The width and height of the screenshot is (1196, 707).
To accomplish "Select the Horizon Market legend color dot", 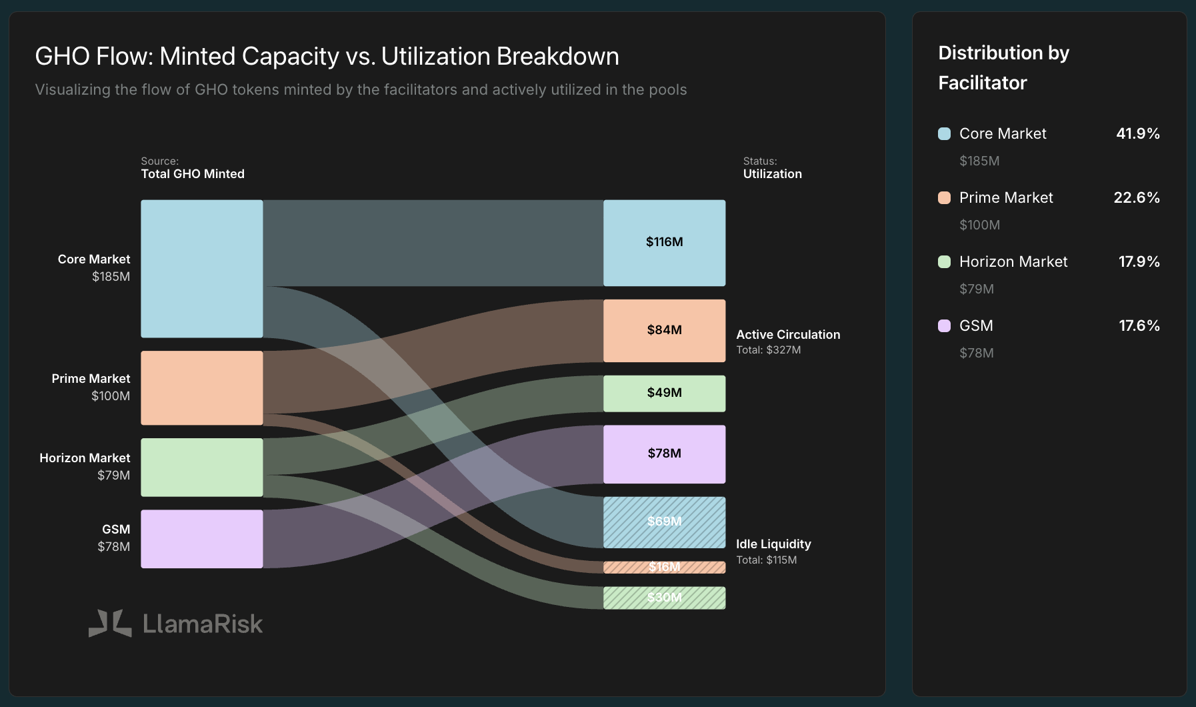I will coord(944,261).
